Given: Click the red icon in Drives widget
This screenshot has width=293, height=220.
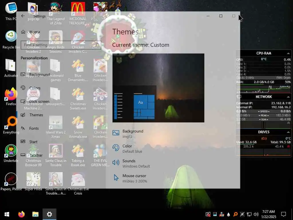Looking at the screenshot, I should [288, 146].
